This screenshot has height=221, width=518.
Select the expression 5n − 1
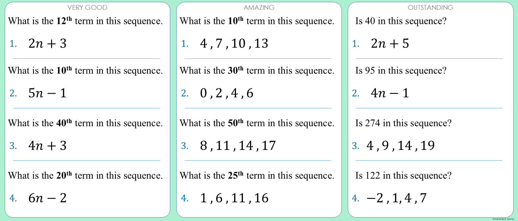[x=47, y=93]
